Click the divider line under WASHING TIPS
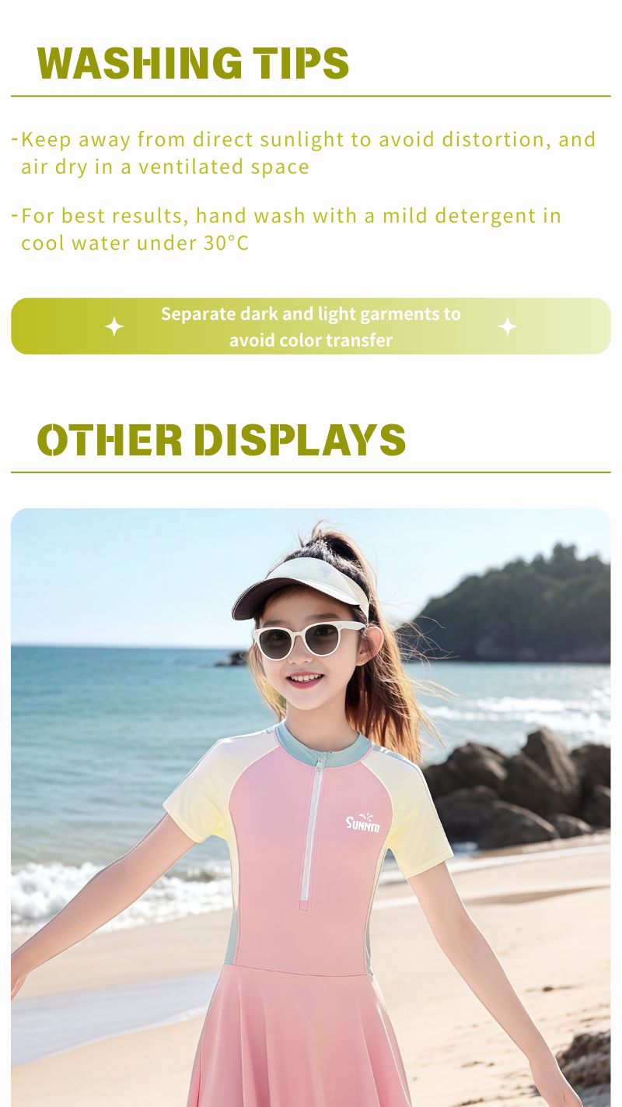This screenshot has height=1107, width=622. coord(311,96)
